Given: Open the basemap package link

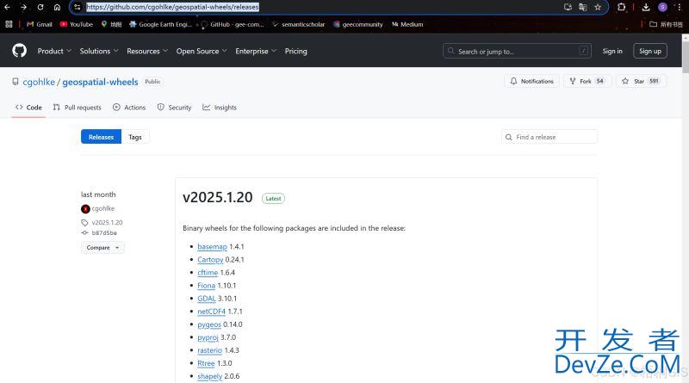Looking at the screenshot, I should [x=212, y=247].
